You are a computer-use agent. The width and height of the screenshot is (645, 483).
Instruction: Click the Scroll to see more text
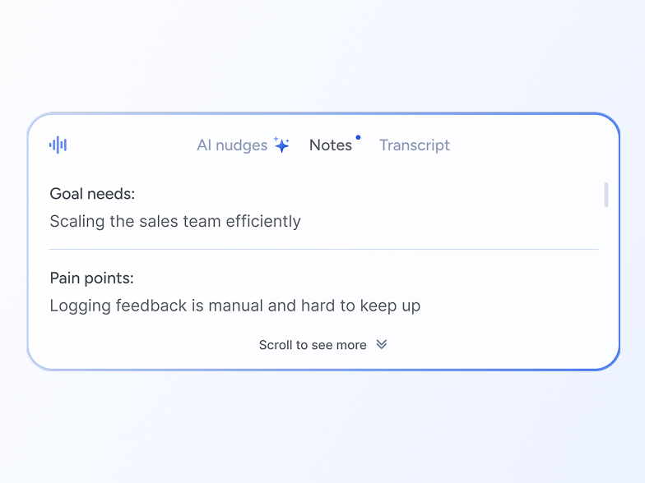tap(313, 345)
